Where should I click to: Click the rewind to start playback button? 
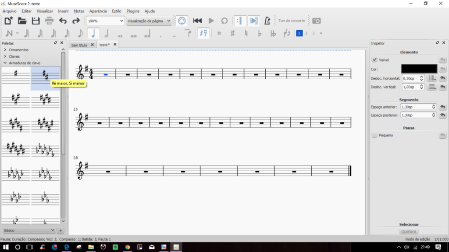coord(197,21)
